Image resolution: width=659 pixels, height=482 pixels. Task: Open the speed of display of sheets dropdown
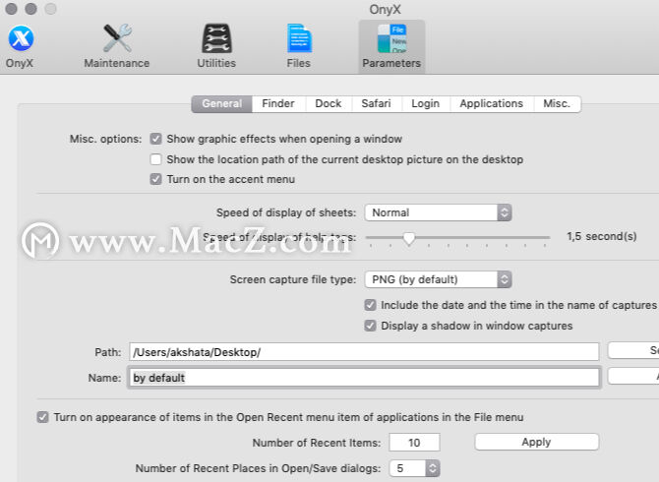(438, 212)
